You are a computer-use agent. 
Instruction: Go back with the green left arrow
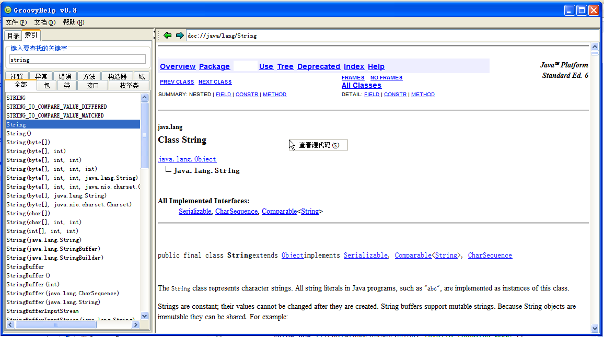167,36
